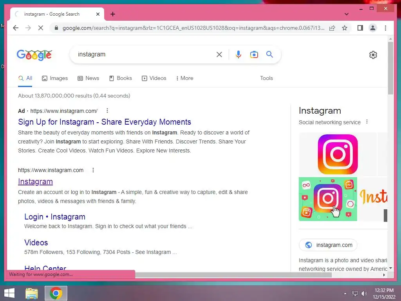Open tab search chevron

click(346, 14)
